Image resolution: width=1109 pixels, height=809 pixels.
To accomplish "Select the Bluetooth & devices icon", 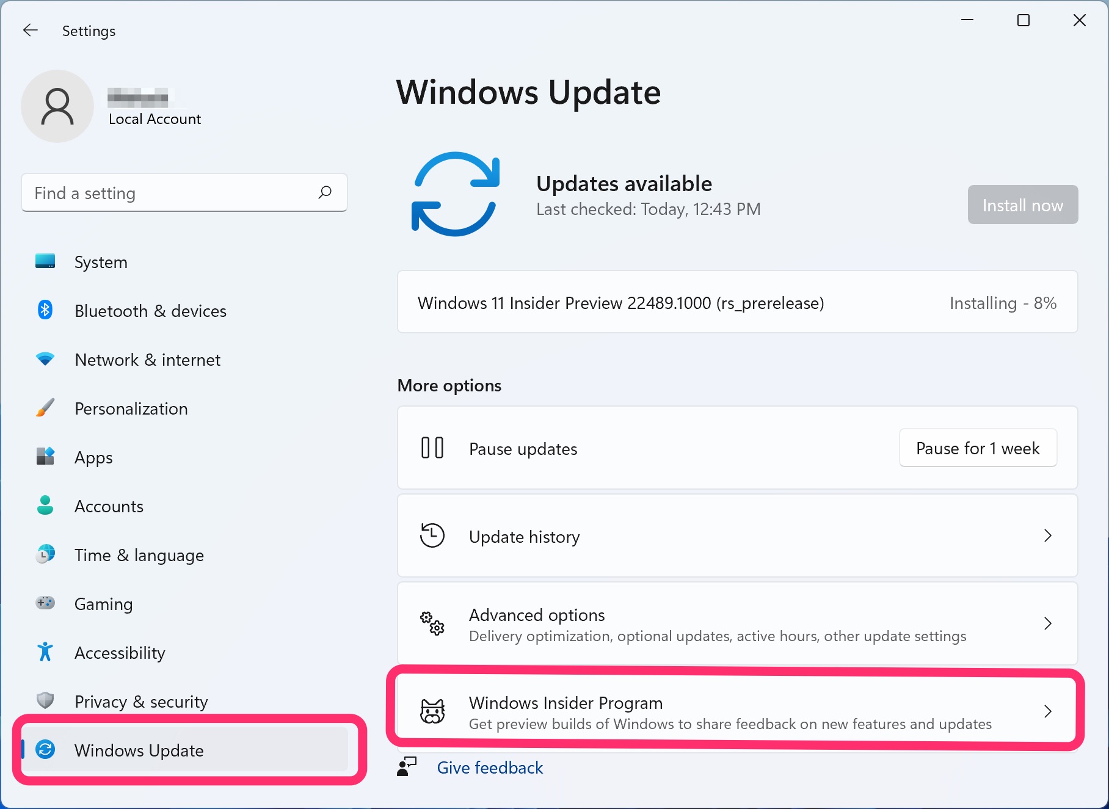I will 45,310.
